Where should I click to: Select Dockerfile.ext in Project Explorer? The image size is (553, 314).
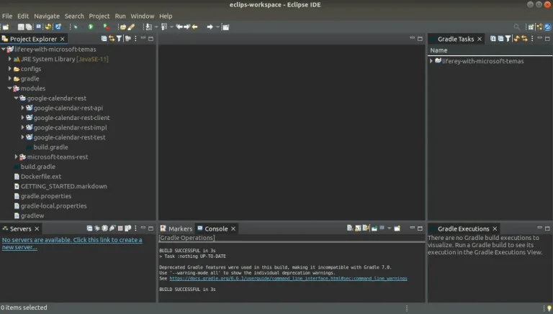[x=40, y=176]
